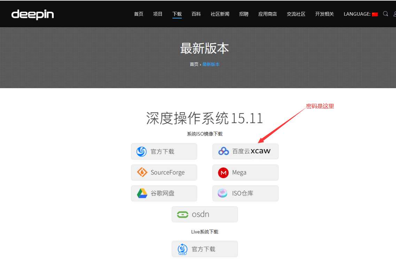Viewport: 396px width, 261px height.
Task: Click the deepin swirl icon on the first 官方下载 button
Action: (x=141, y=152)
